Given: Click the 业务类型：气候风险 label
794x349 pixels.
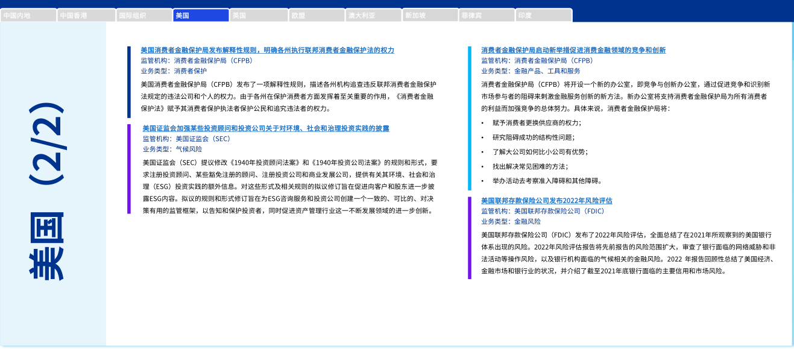Looking at the screenshot, I should 172,149.
